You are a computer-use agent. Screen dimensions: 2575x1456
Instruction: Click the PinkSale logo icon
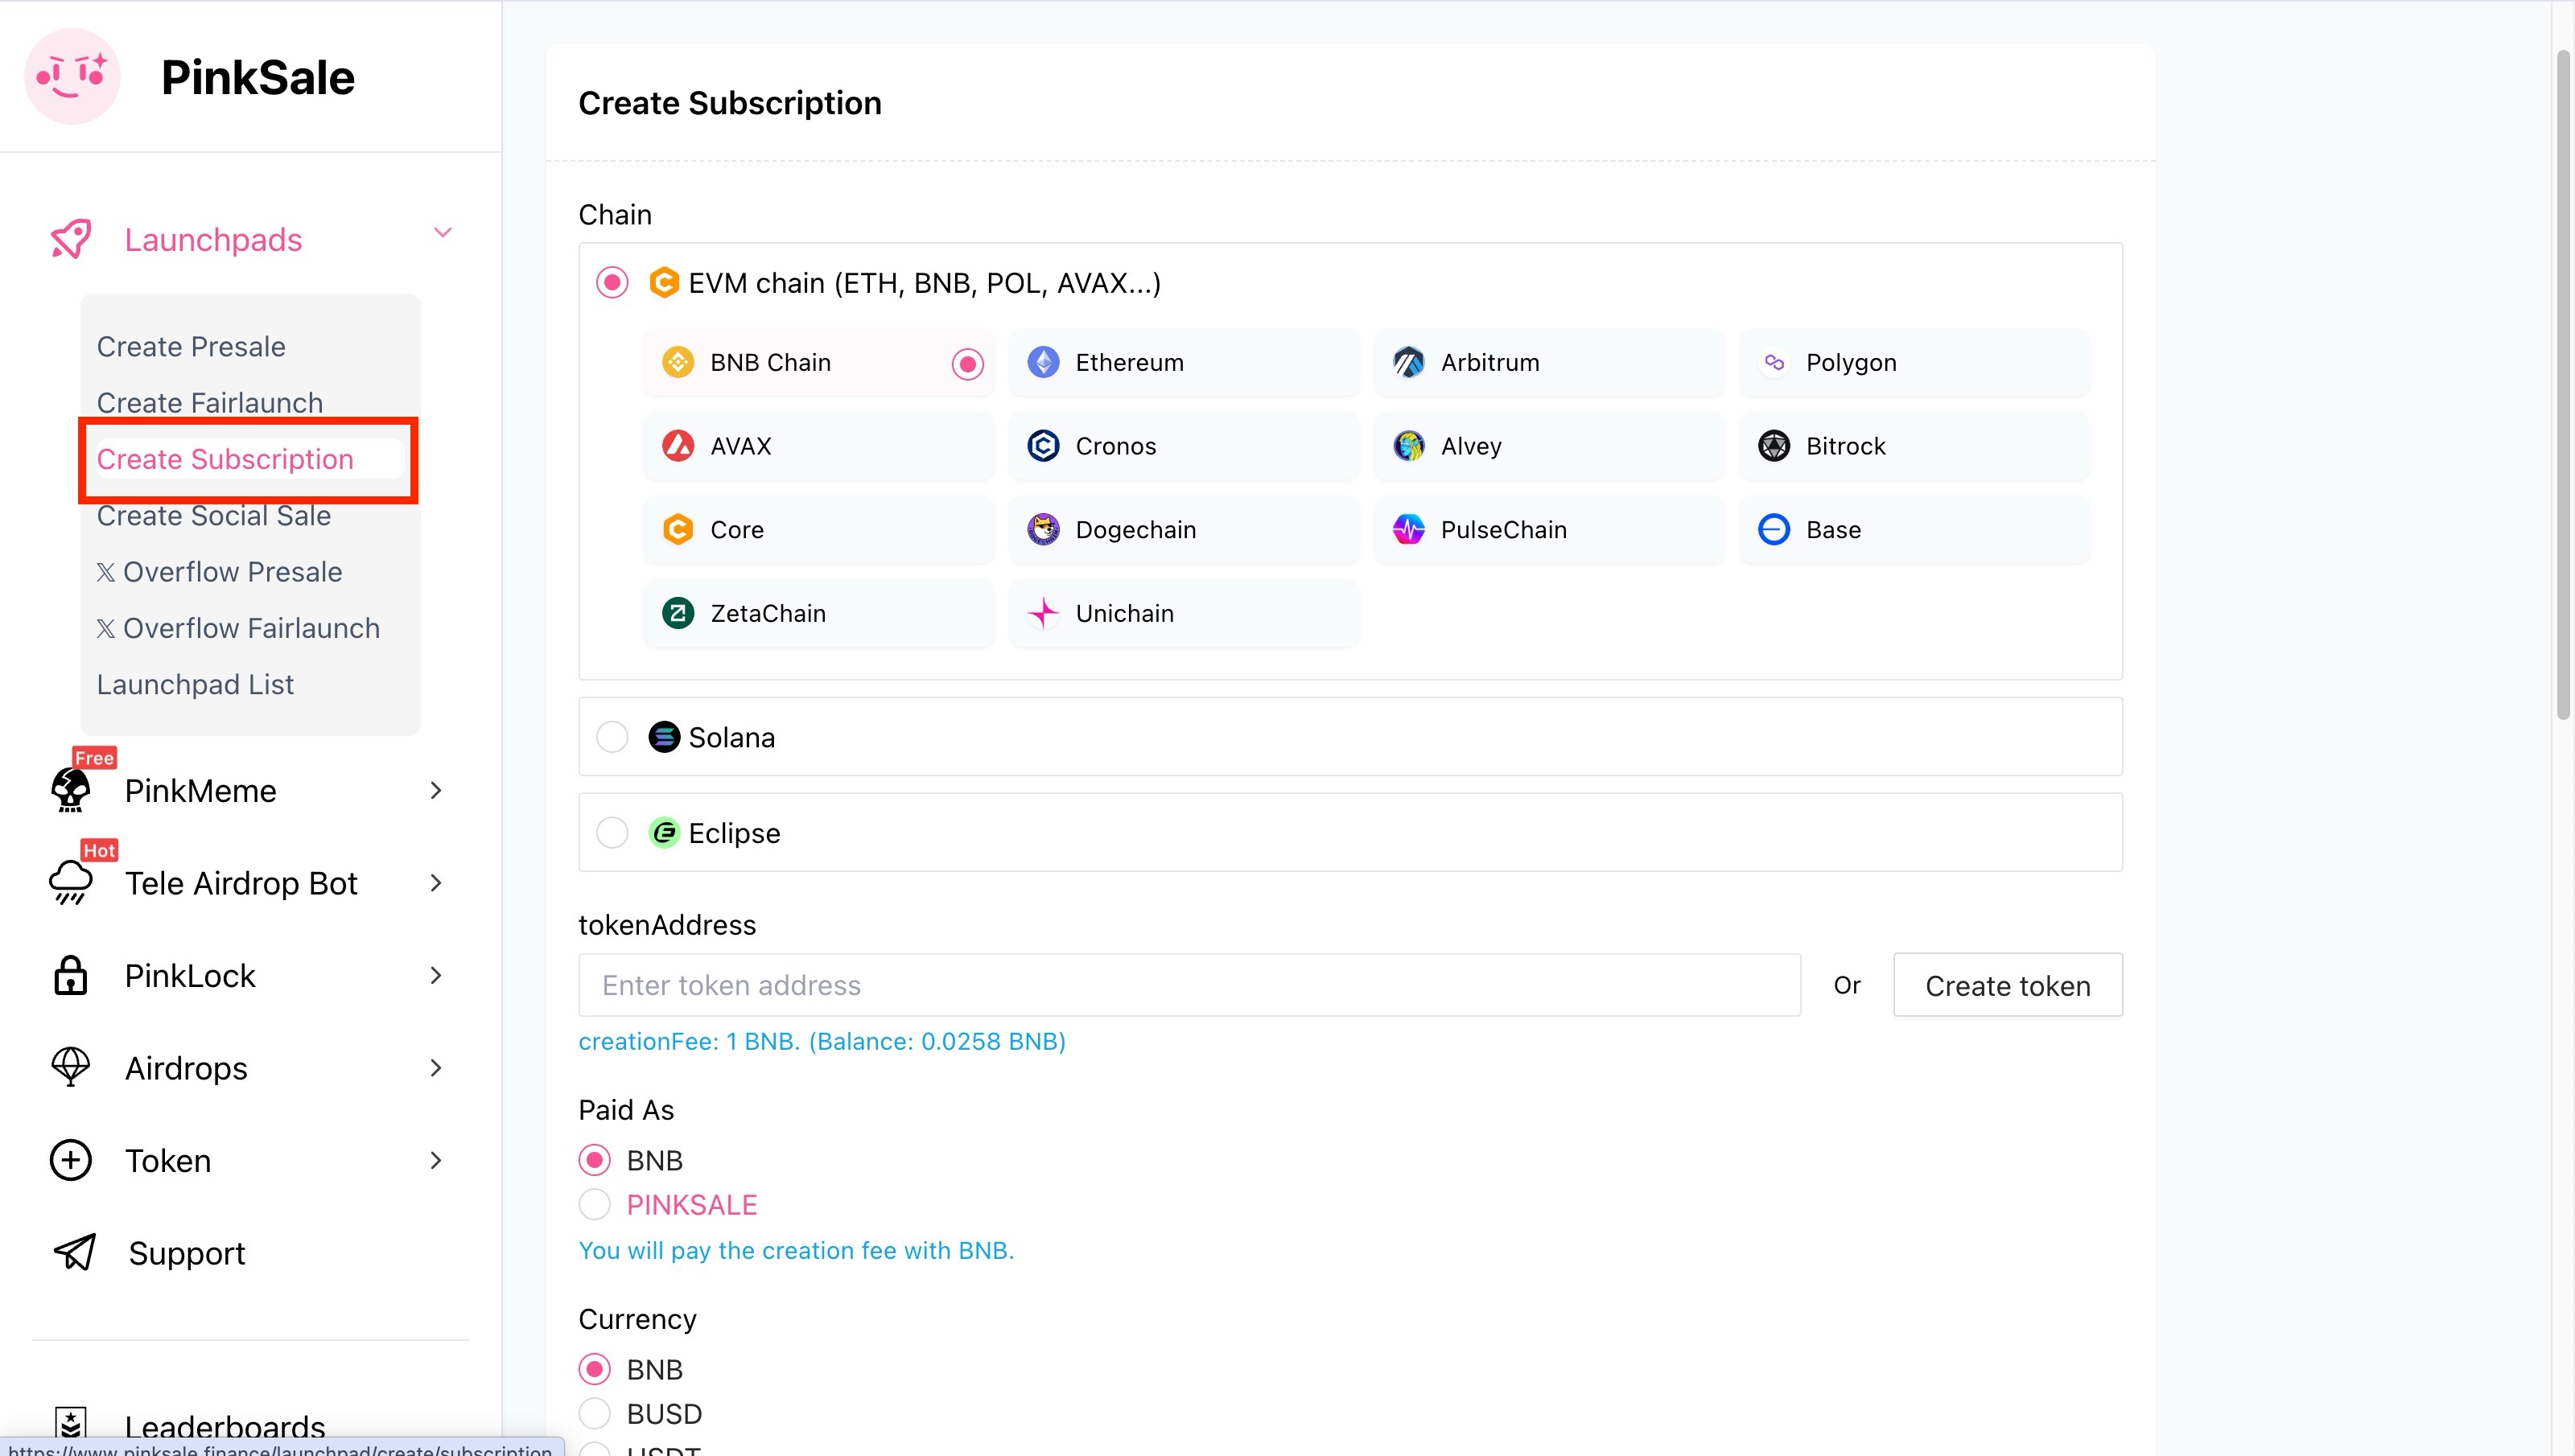(72, 77)
